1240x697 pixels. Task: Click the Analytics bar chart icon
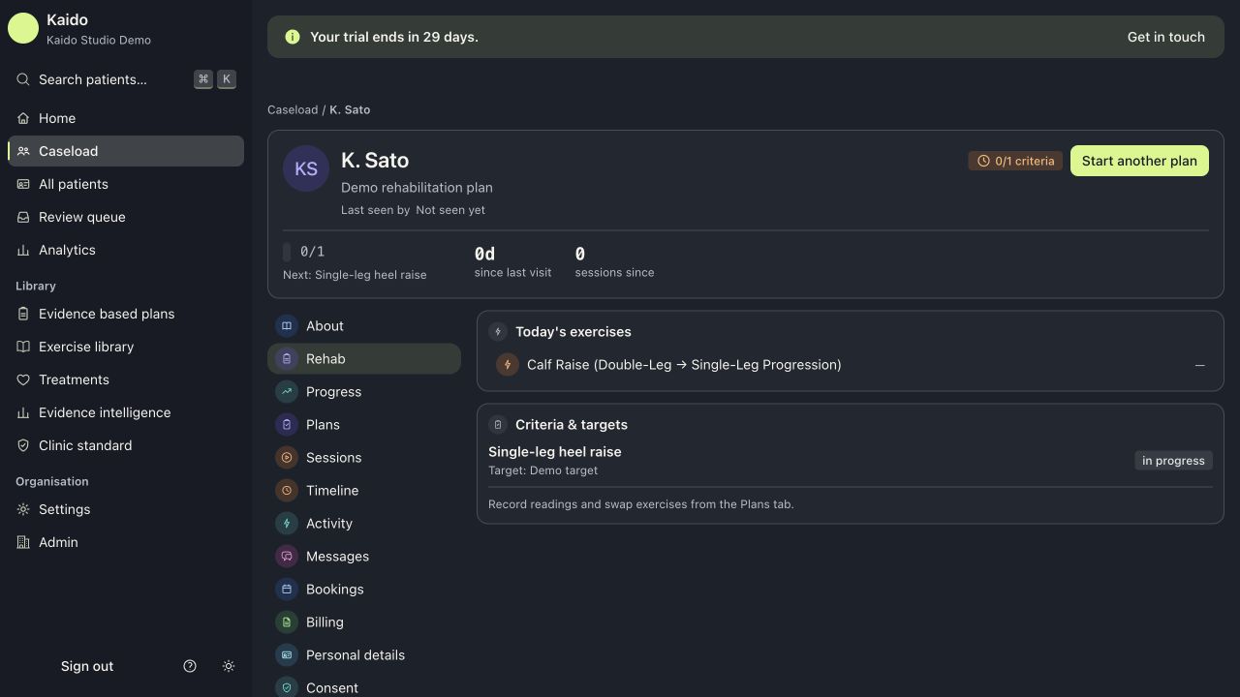[23, 250]
